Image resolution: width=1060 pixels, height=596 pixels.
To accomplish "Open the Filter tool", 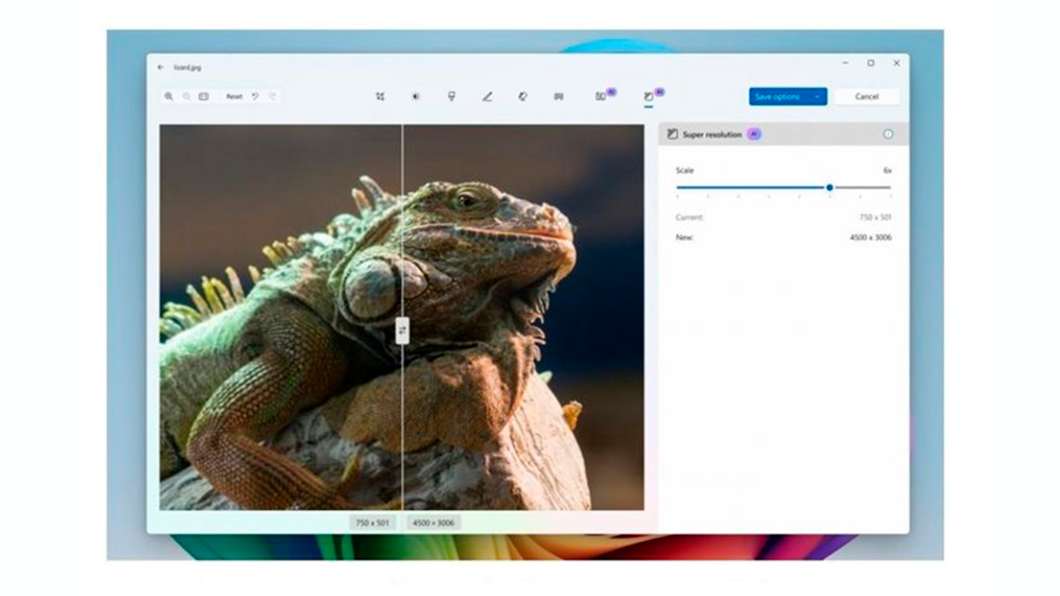I will [x=451, y=97].
